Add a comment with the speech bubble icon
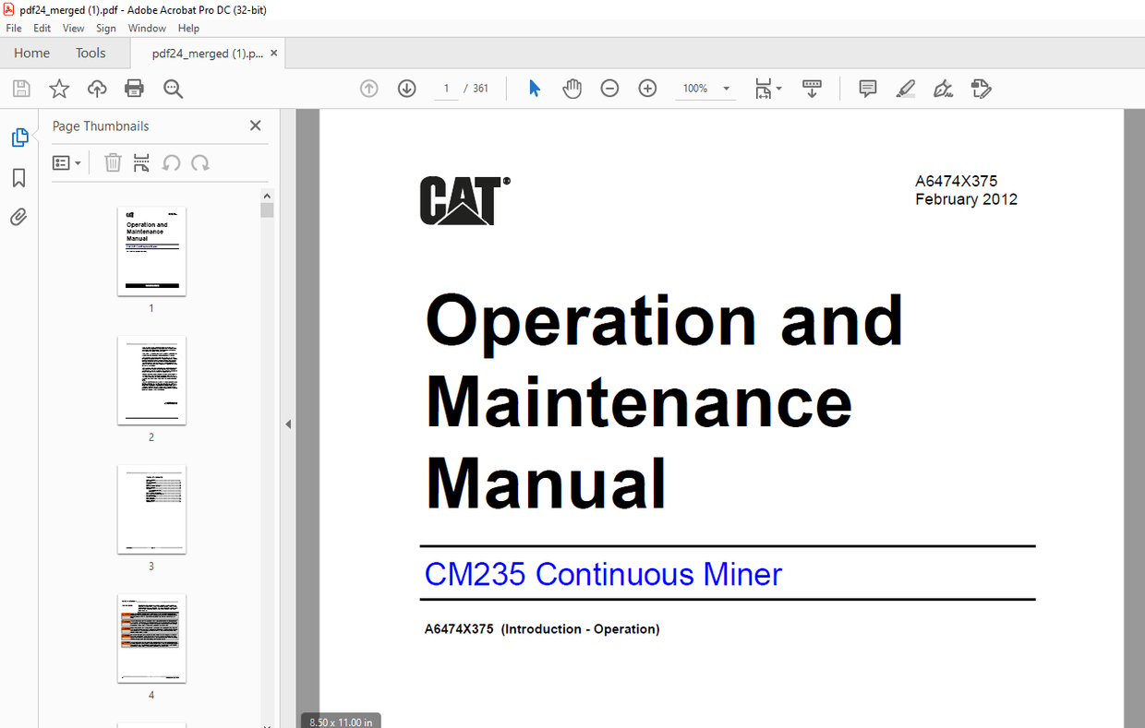 tap(867, 88)
